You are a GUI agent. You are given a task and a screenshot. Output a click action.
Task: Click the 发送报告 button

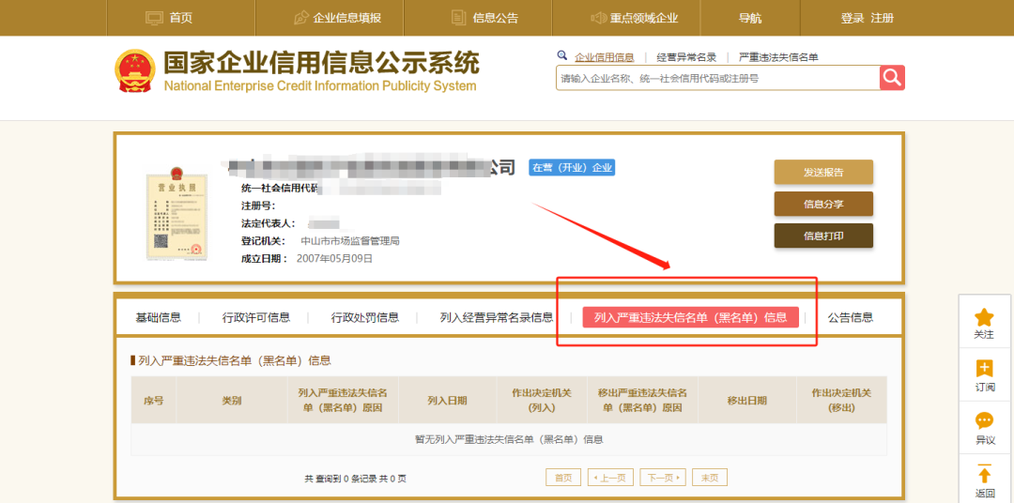tap(823, 172)
